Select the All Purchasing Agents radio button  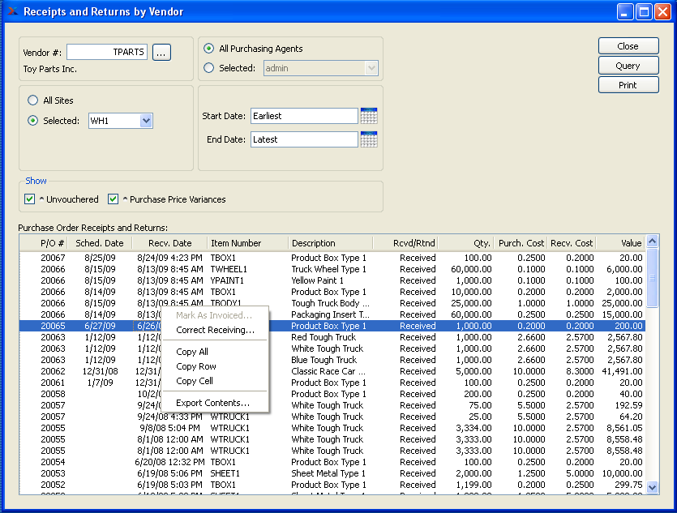(x=209, y=49)
